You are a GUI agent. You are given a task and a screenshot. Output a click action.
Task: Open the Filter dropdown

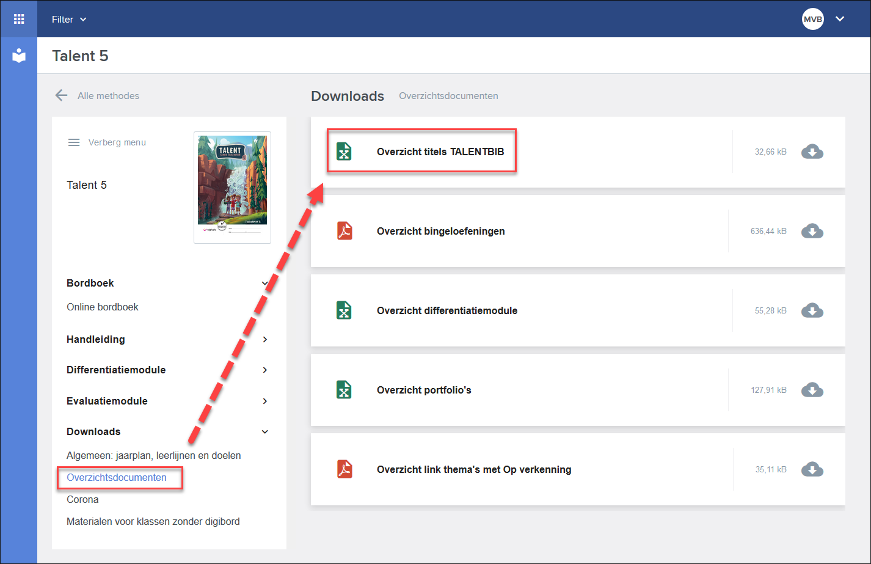point(69,19)
